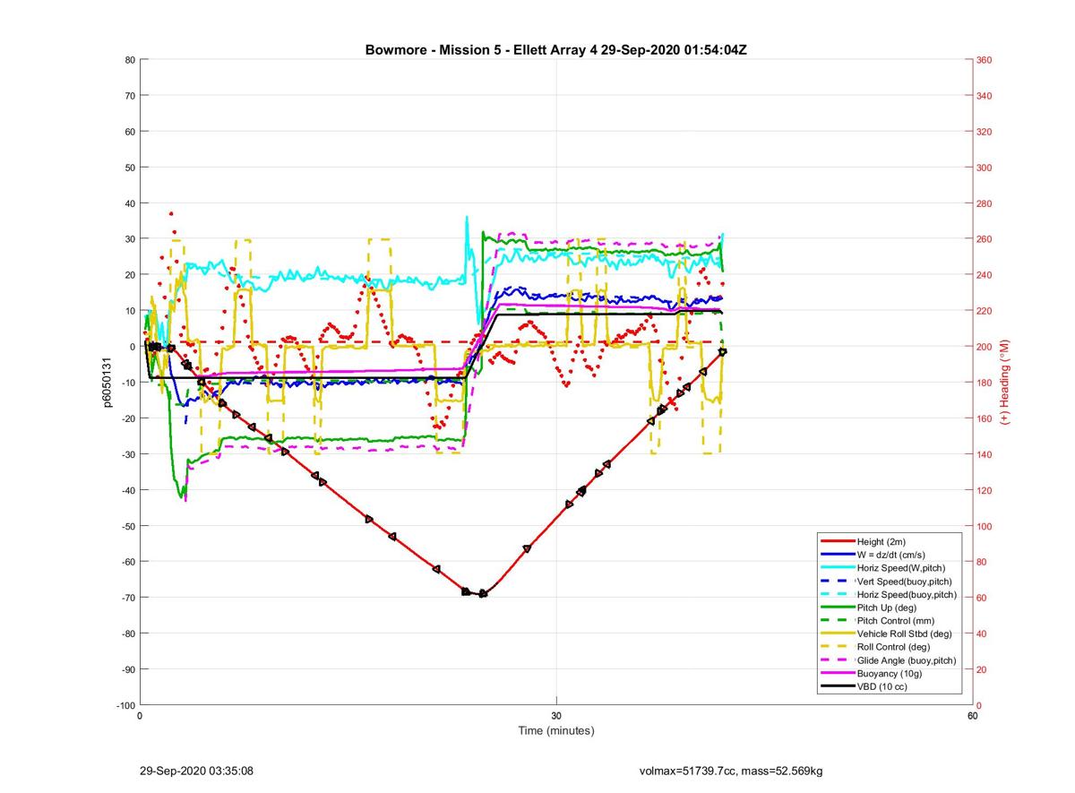Click red heading axis tick label '360'
The image size is (1075, 793).
click(985, 60)
